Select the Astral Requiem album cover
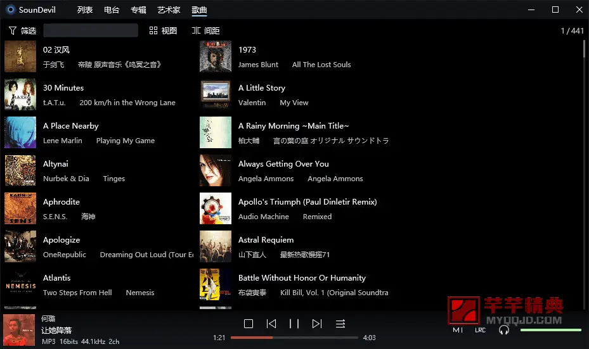589x349 pixels. [216, 246]
